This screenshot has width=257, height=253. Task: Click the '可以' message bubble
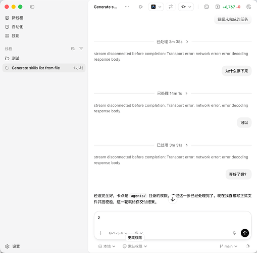click(244, 122)
